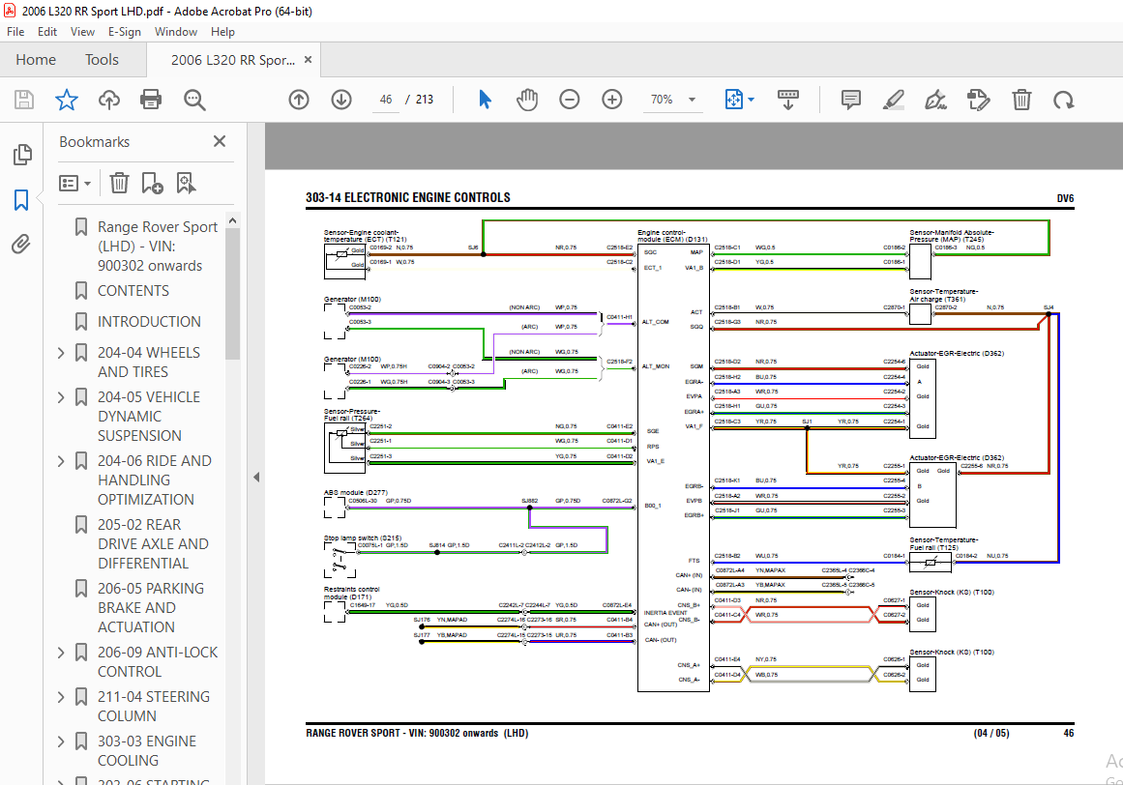The width and height of the screenshot is (1123, 785).
Task: Open zoom level 70% dropdown
Action: [692, 100]
